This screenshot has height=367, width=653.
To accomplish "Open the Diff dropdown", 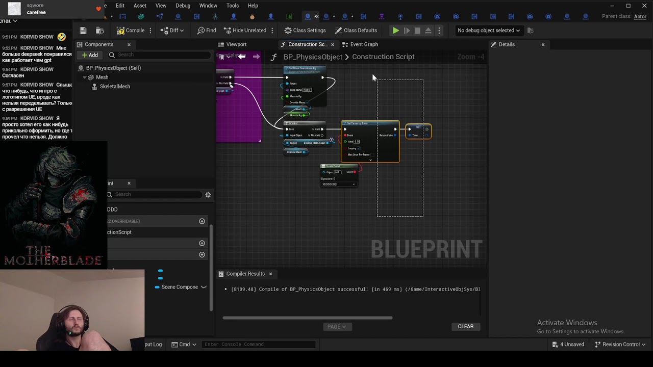I will click(x=173, y=31).
